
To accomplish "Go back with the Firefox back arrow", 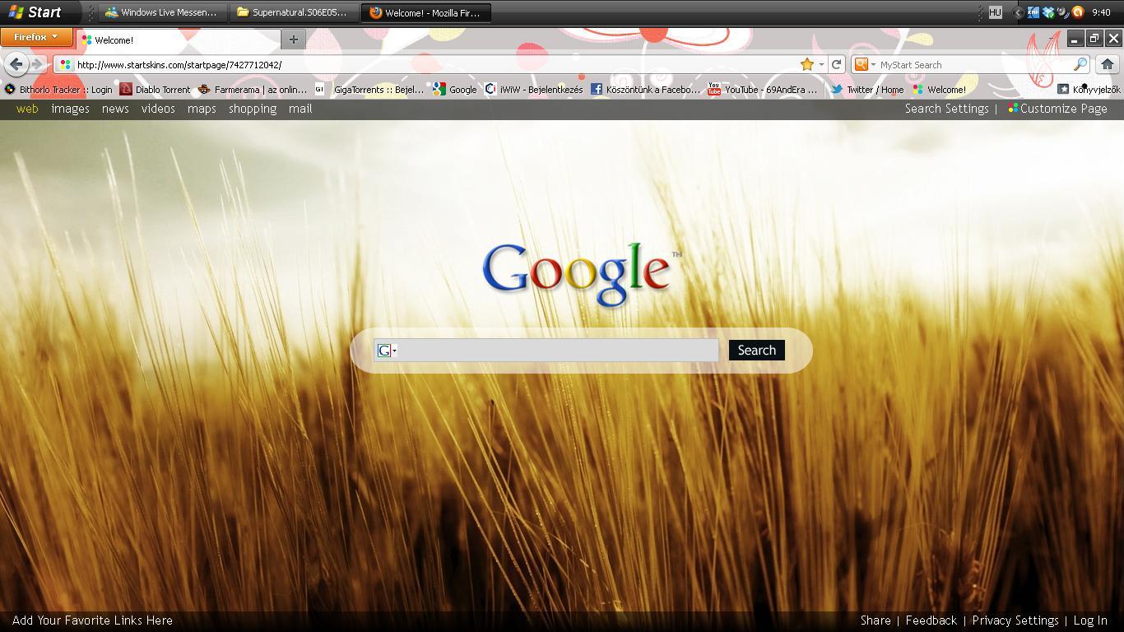I will [16, 64].
